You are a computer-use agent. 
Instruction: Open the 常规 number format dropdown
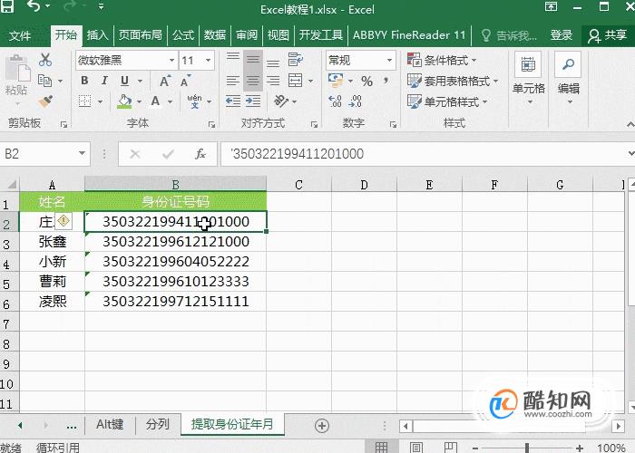(389, 61)
